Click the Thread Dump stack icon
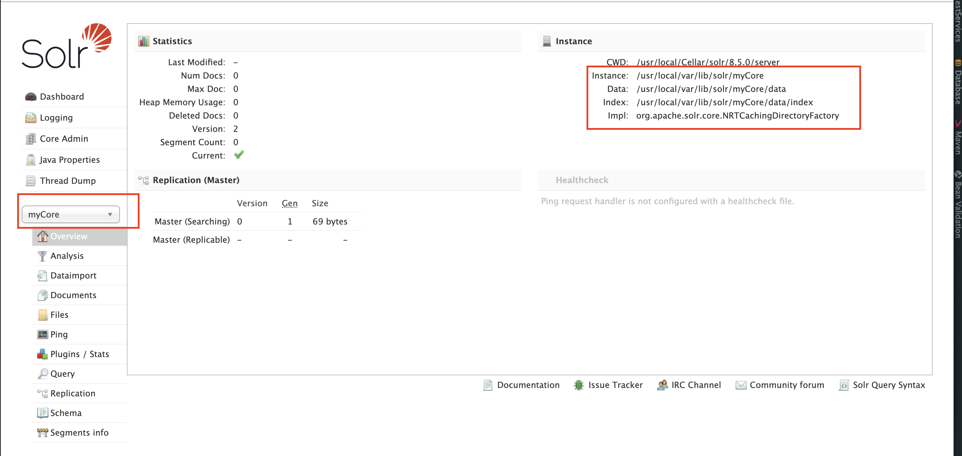This screenshot has height=456, width=962. [30, 181]
